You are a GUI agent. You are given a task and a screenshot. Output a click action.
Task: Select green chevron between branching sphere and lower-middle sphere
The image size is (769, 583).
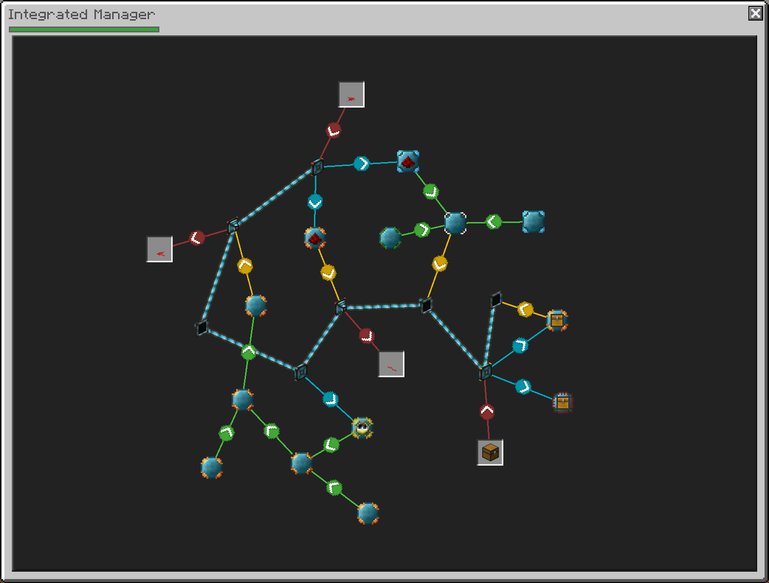(272, 431)
